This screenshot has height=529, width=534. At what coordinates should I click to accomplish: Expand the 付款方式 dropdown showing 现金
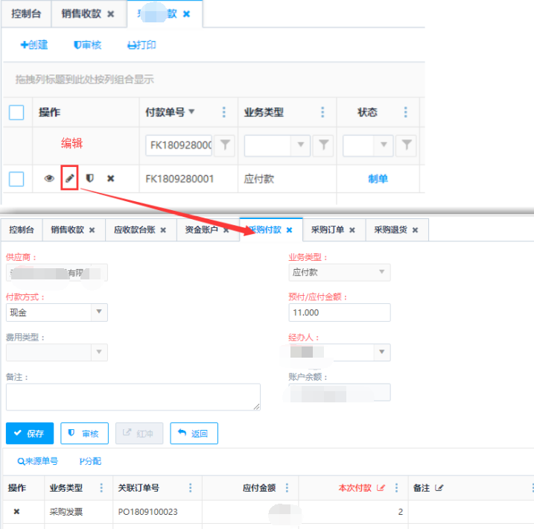click(99, 312)
